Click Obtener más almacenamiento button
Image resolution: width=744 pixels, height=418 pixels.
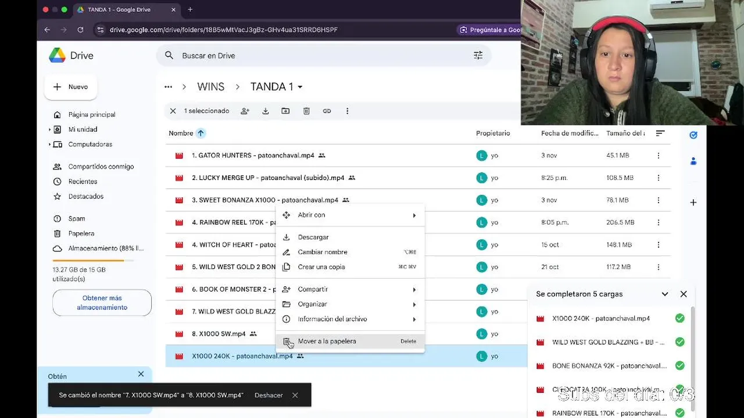(x=102, y=302)
